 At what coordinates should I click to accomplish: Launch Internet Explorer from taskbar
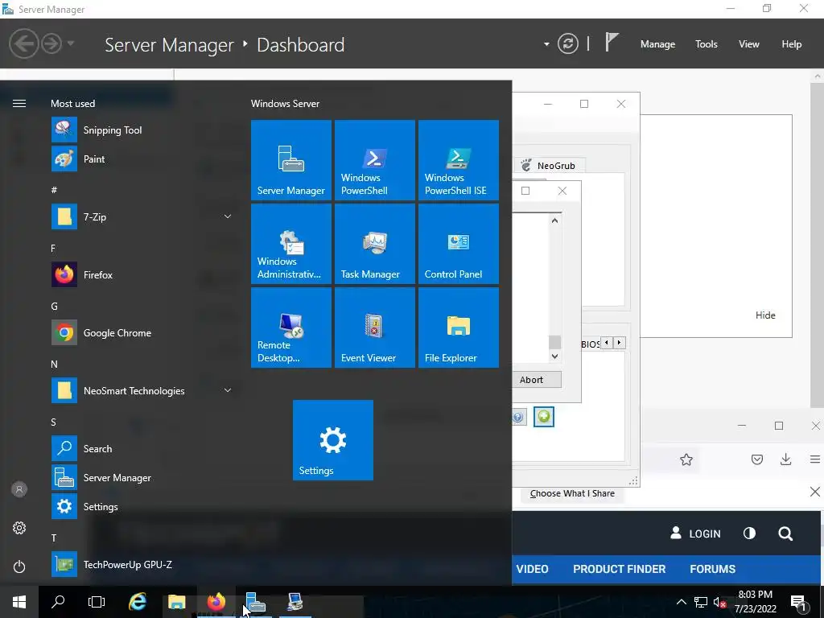click(138, 602)
